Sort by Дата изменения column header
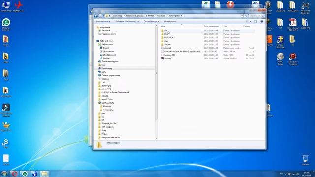Screen dimensions: 315x177 [211, 26]
